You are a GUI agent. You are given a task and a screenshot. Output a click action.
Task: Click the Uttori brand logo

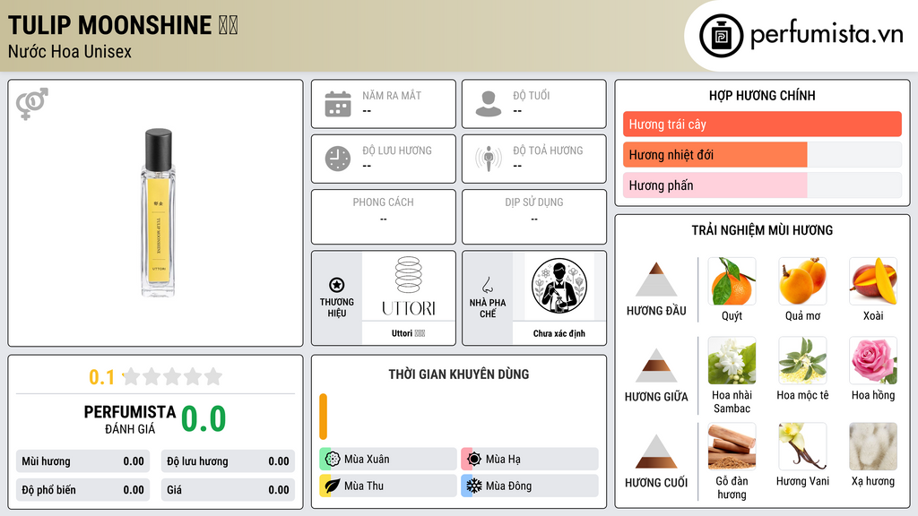(409, 286)
